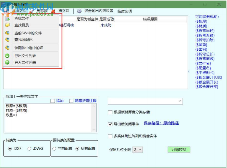Viewport: 227px width, 168px height.
Task: Click the 当前SW中的文件 cube icon
Action: tap(7, 33)
